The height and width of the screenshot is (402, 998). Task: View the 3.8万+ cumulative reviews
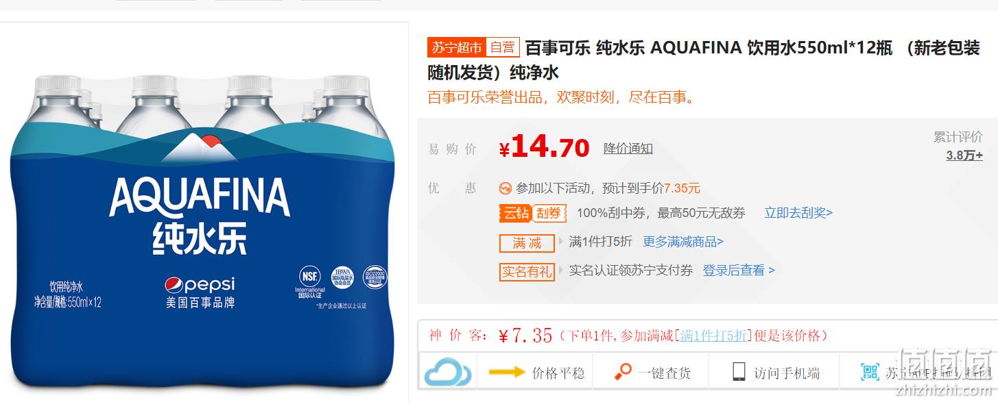pyautogui.click(x=964, y=155)
